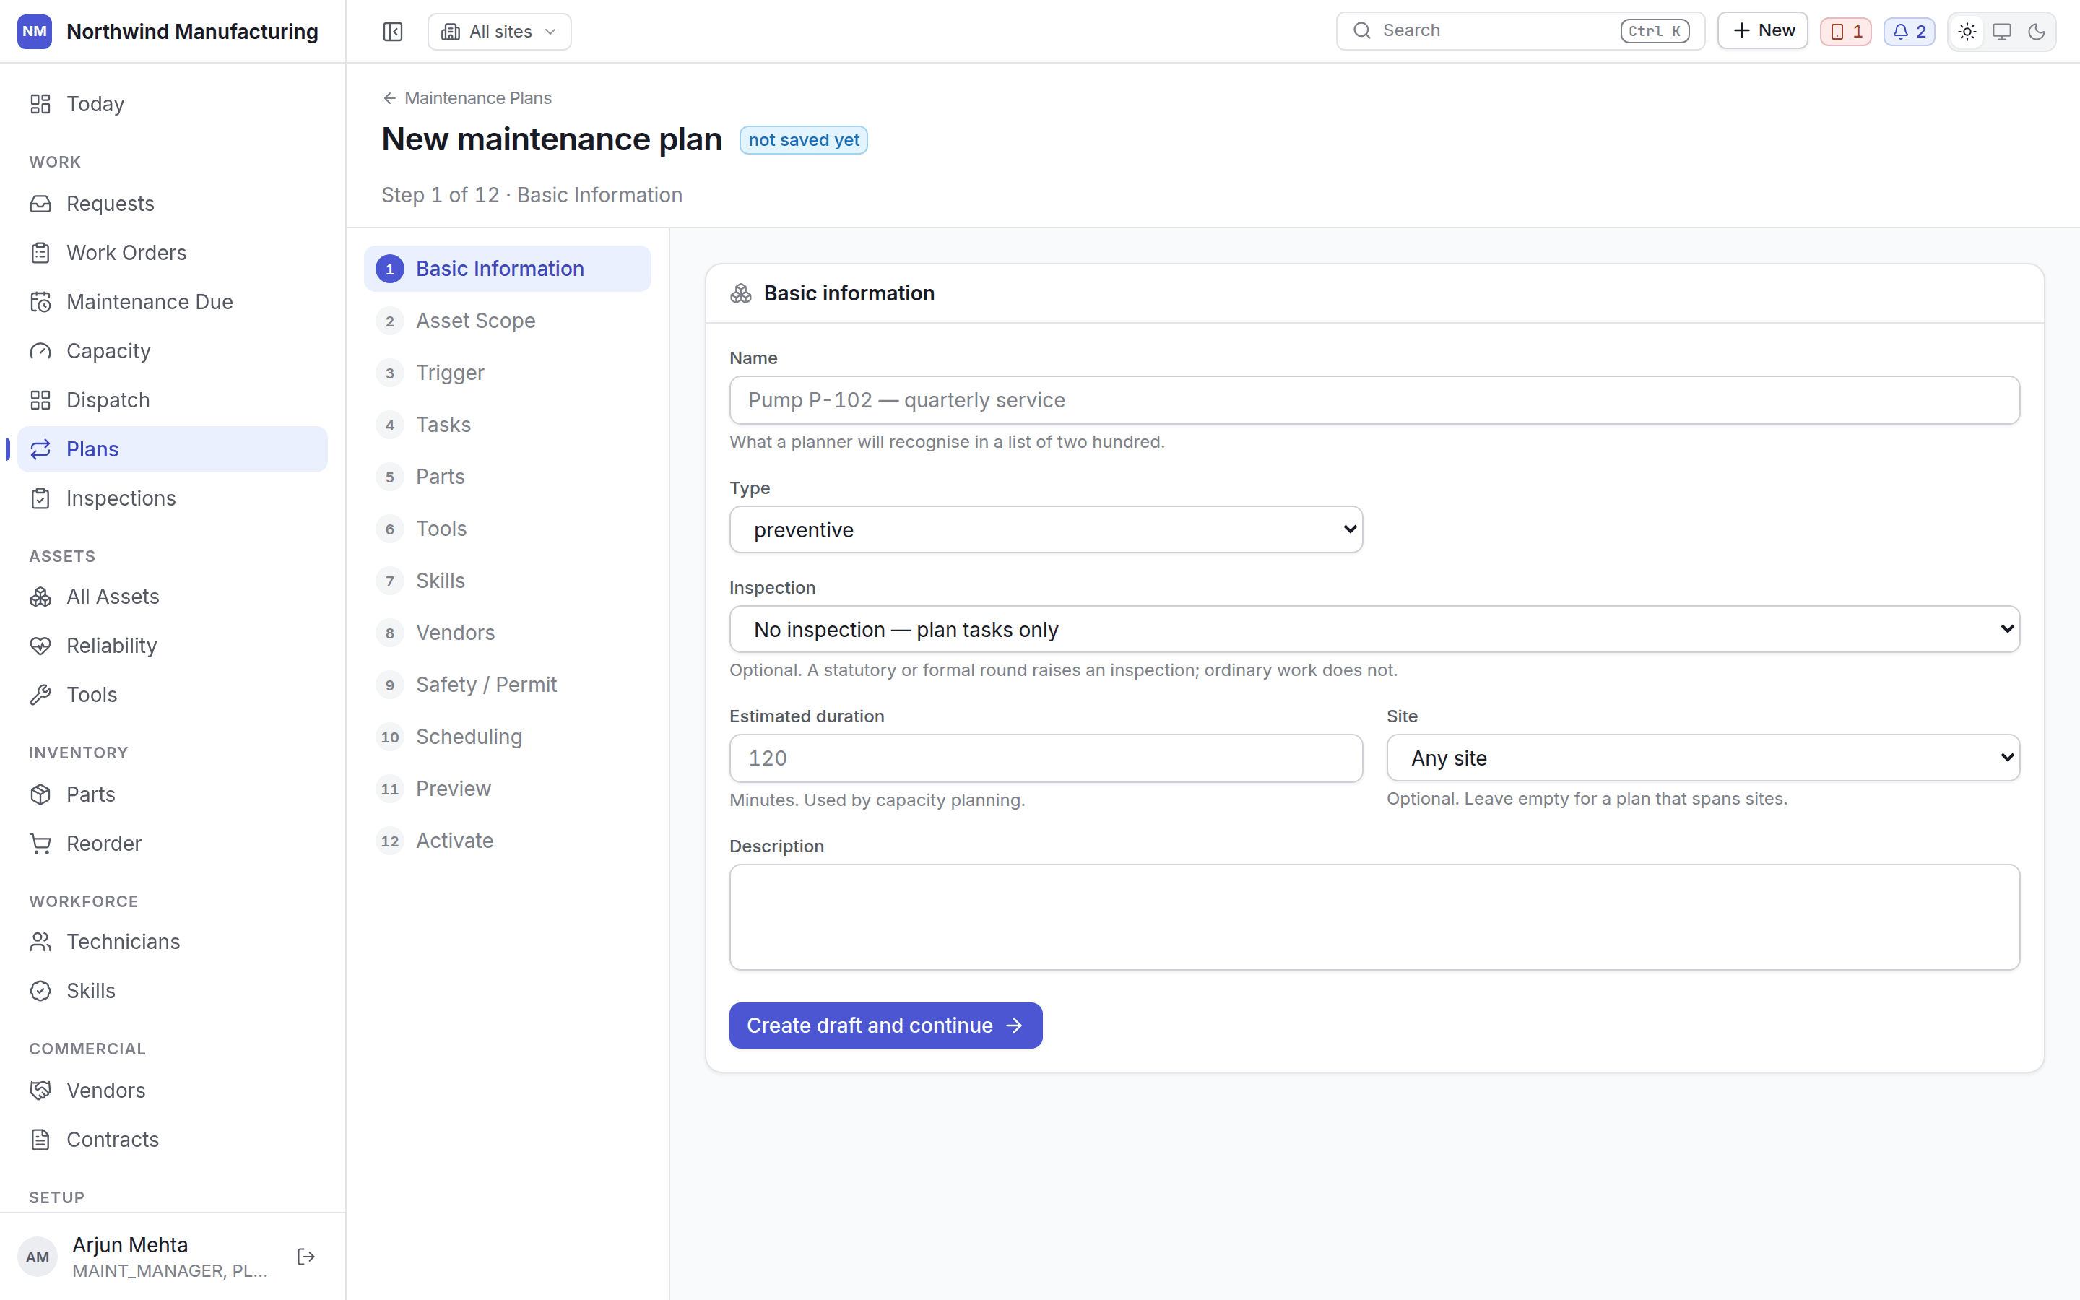Select step 7 Skills
The height and width of the screenshot is (1300, 2080).
pyautogui.click(x=507, y=581)
